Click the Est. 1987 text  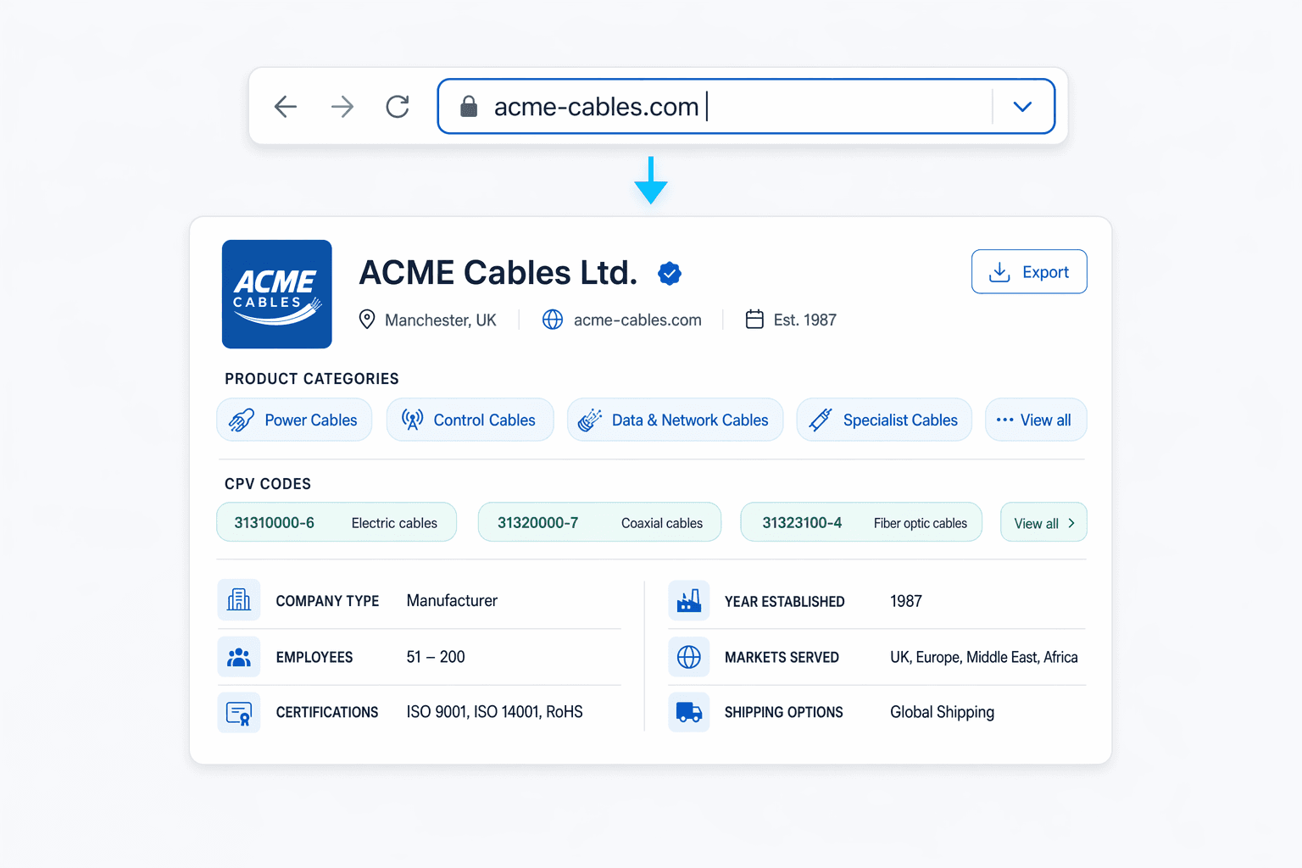[x=805, y=320]
